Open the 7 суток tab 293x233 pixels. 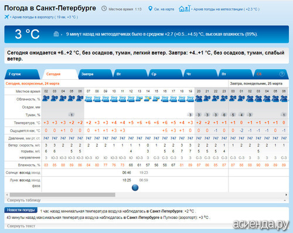tap(22, 74)
